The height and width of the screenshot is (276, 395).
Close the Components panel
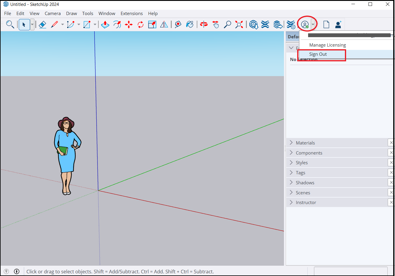(x=391, y=153)
